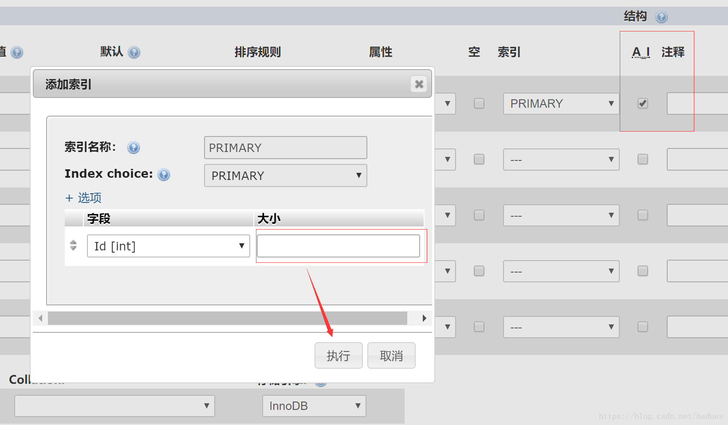Image resolution: width=728 pixels, height=425 pixels.
Task: Enable the 空 checkbox in the first row
Action: (479, 103)
